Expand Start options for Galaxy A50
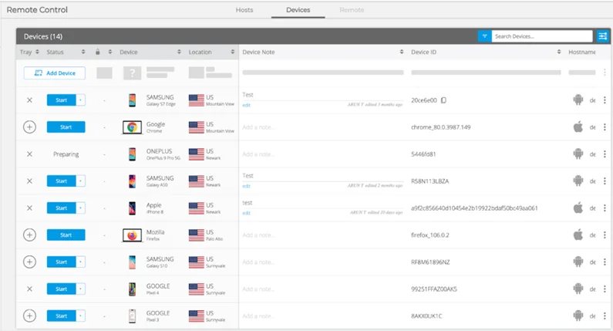This screenshot has height=331, width=613. (80, 181)
